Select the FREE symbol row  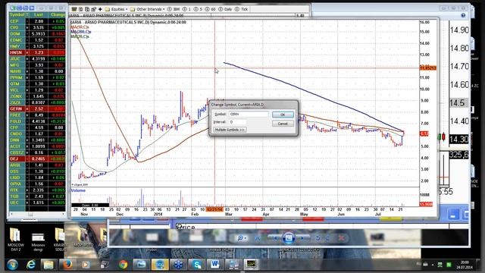(x=37, y=115)
